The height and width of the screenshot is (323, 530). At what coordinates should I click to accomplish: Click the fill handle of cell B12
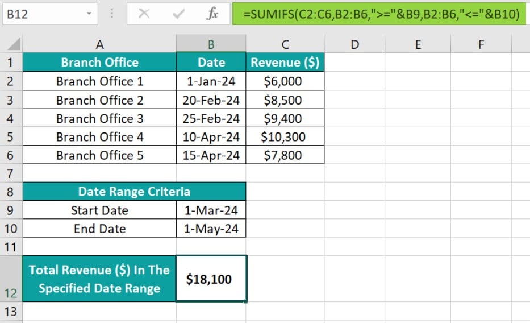(x=247, y=301)
